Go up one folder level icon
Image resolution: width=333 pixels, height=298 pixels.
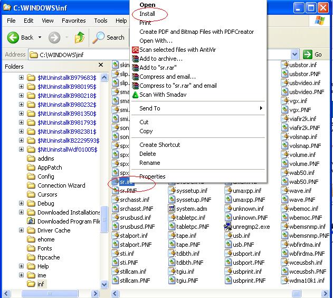tap(80, 38)
